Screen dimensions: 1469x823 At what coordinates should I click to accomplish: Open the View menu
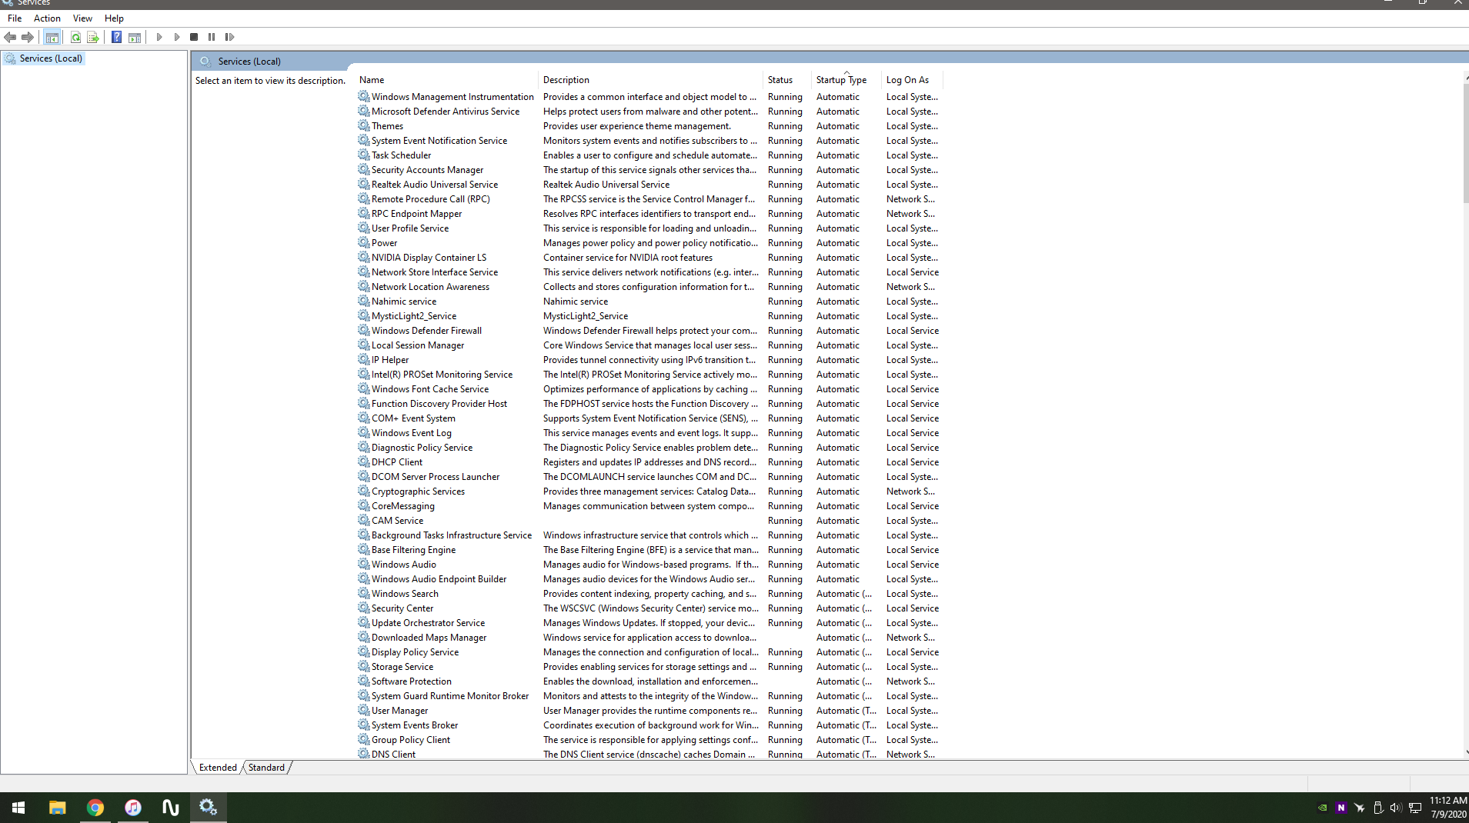[82, 18]
